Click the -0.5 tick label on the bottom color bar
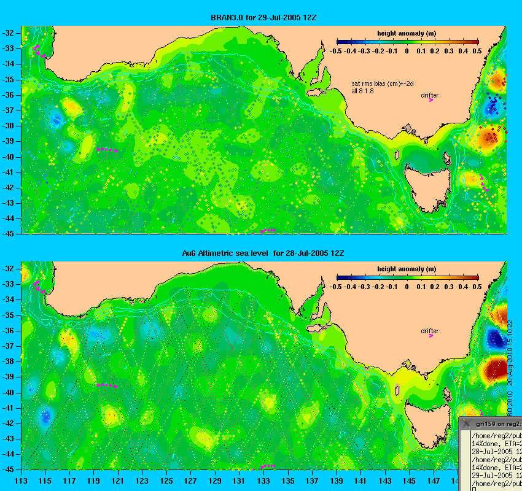 coord(336,287)
